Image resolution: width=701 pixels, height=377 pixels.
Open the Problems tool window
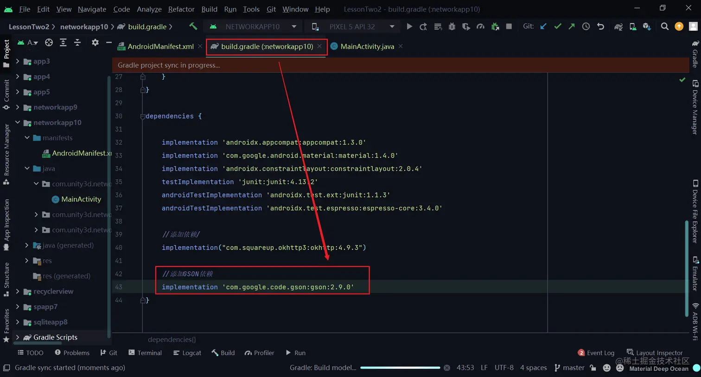pyautogui.click(x=72, y=353)
